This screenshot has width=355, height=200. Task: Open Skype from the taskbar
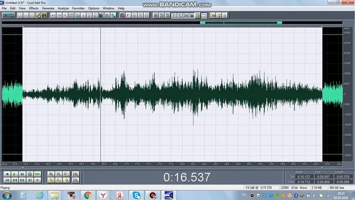[x=136, y=195]
